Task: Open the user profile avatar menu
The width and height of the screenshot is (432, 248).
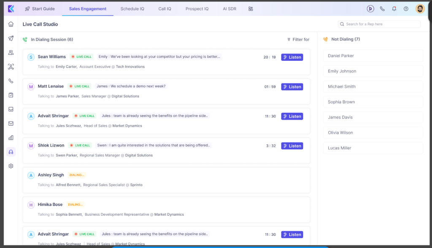Action: tap(420, 9)
